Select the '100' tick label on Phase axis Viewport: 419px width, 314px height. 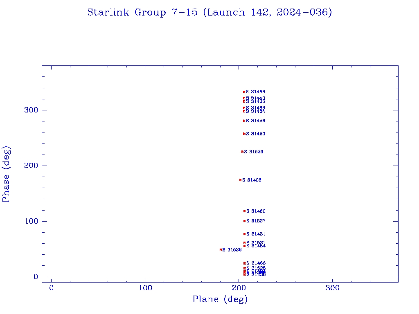point(32,221)
